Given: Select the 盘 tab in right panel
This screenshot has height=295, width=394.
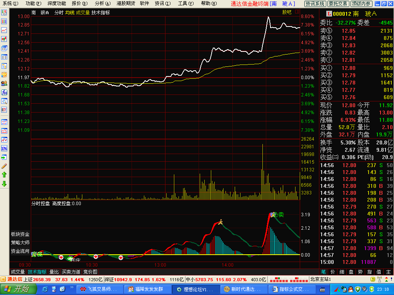Looking at the screenshot, I should pos(351,272).
